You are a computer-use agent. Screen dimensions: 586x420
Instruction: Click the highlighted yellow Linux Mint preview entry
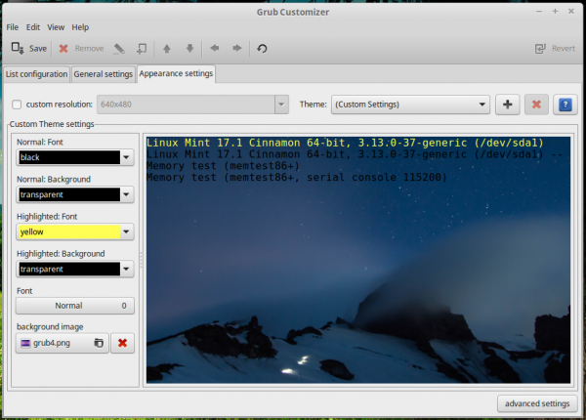pos(345,143)
